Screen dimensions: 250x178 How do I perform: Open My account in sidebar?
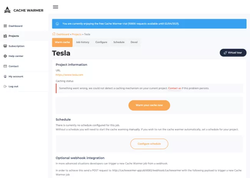(x=16, y=76)
